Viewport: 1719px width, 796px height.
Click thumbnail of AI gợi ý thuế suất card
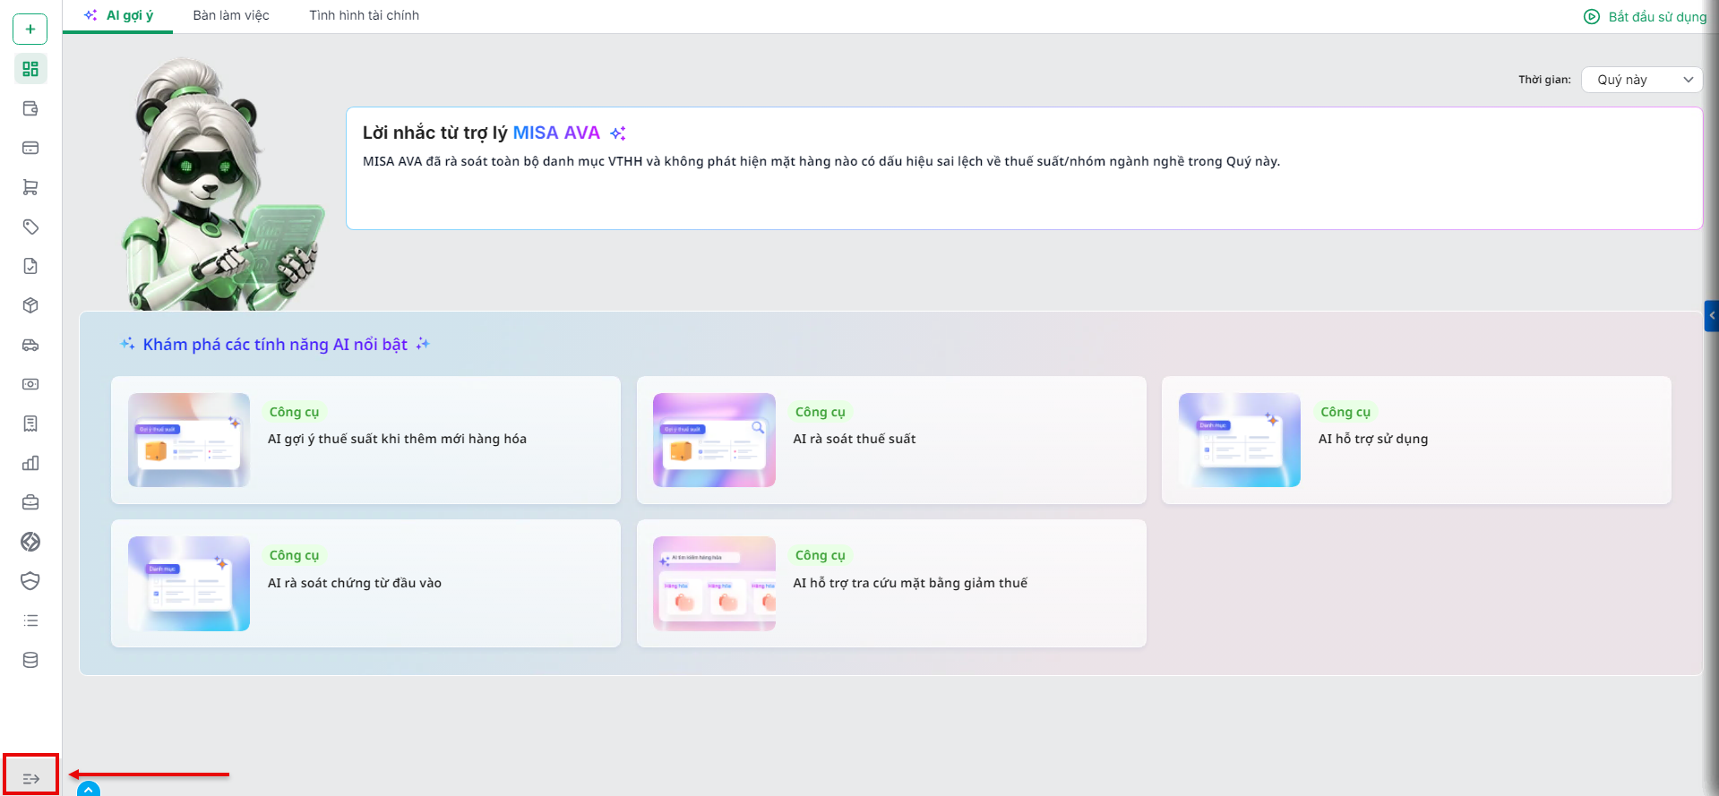pyautogui.click(x=189, y=440)
